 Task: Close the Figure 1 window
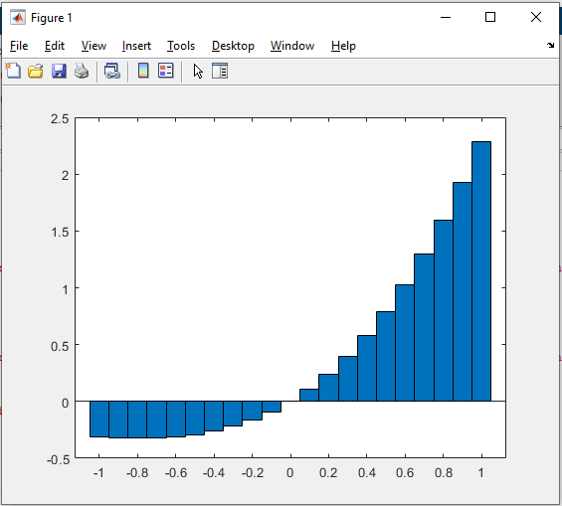coord(536,17)
